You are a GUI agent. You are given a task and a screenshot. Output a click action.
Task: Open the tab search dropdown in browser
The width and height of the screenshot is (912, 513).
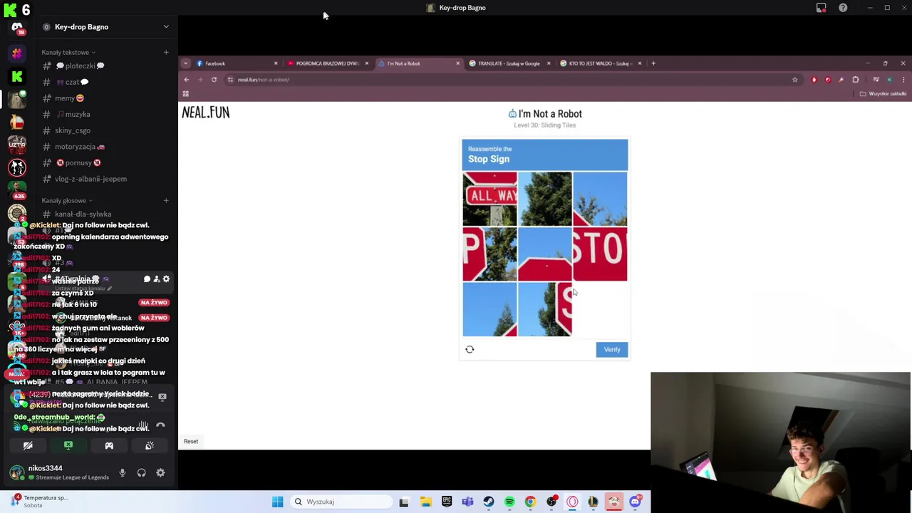pyautogui.click(x=185, y=63)
